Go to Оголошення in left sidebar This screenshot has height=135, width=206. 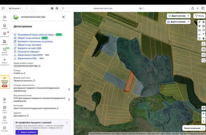coord(5,34)
